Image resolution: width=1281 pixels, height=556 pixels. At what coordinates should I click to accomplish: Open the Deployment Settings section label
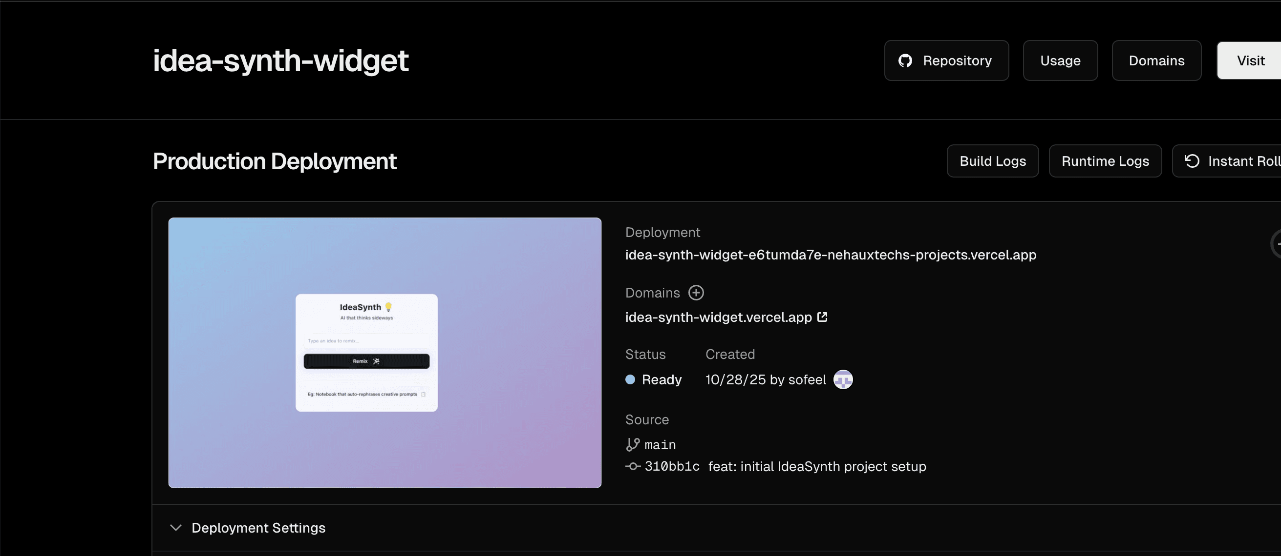258,528
